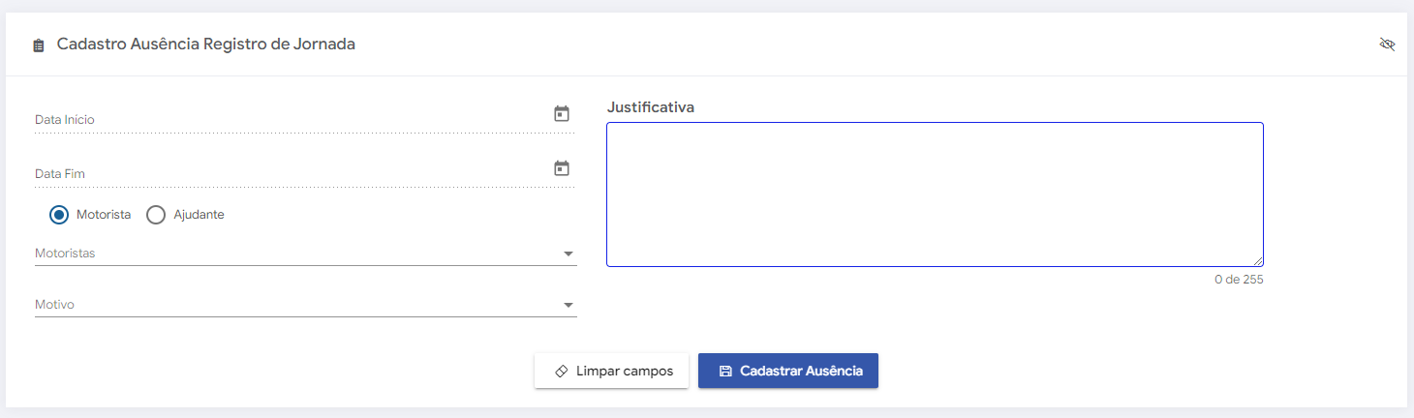Select the Ajudante radio button
This screenshot has height=418, width=1414.
tap(156, 215)
